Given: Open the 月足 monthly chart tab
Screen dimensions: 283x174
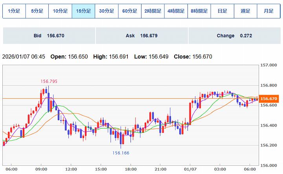Looking at the screenshot, I should [269, 11].
